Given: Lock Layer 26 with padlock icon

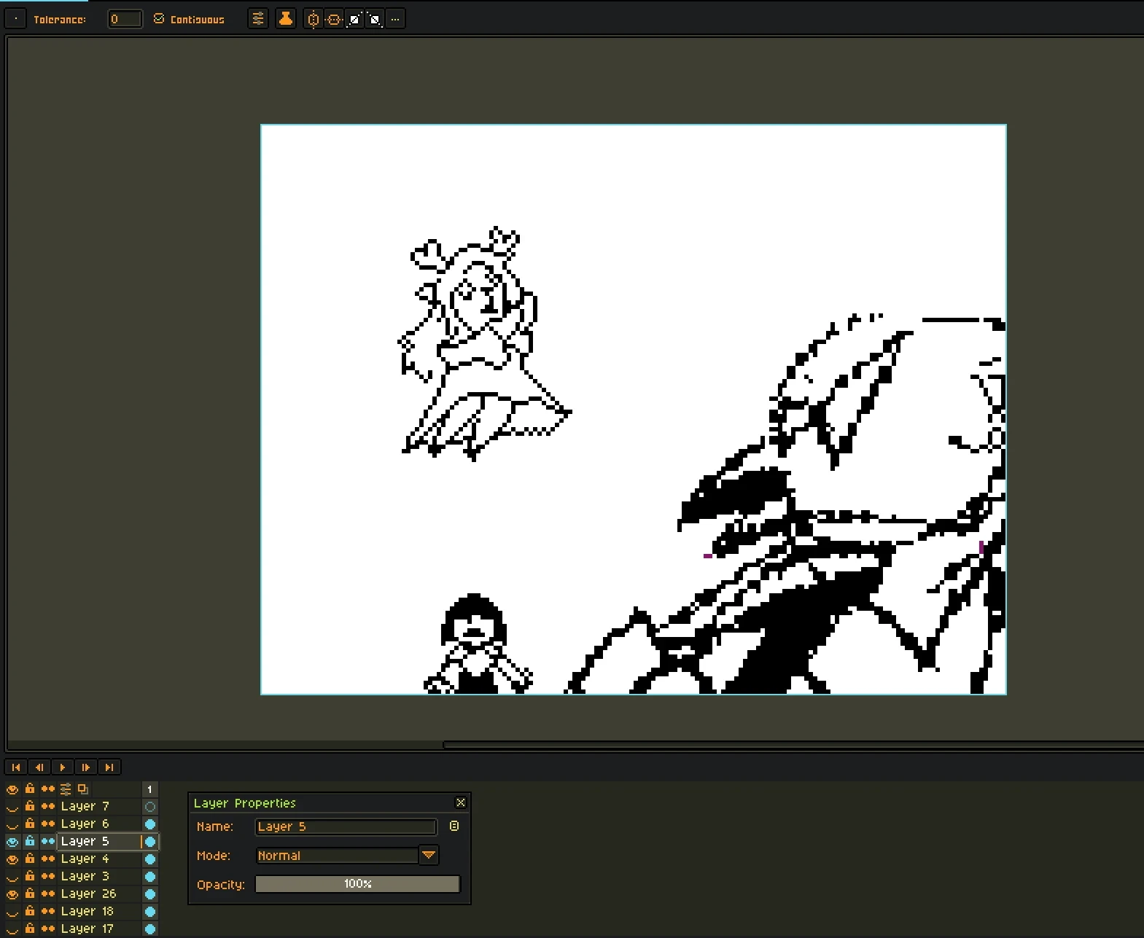Looking at the screenshot, I should 30,894.
